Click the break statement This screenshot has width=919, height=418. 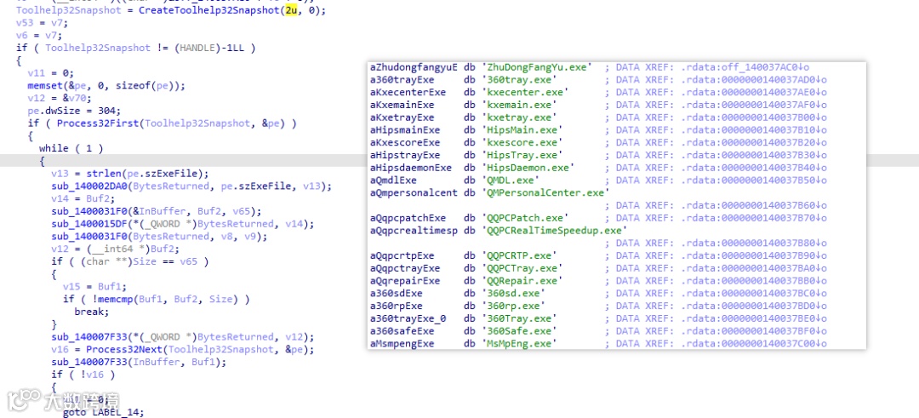(91, 312)
